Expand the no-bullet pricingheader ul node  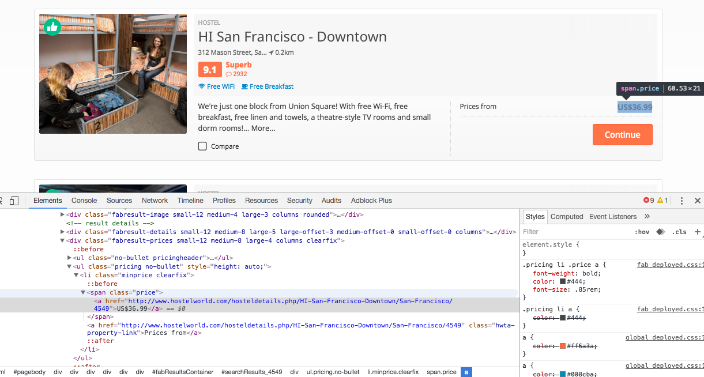(x=69, y=258)
